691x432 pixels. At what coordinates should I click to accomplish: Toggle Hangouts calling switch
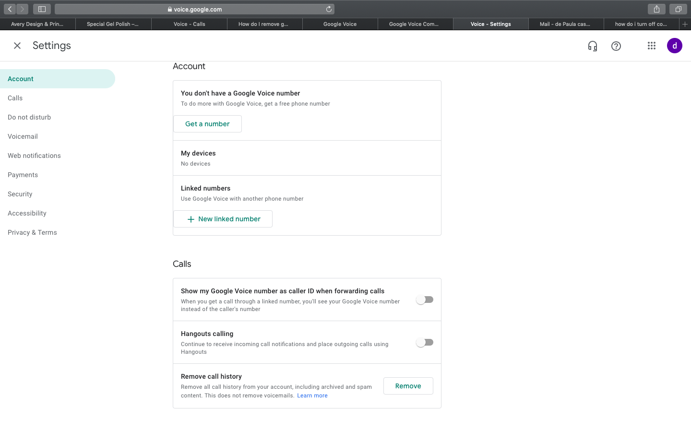click(425, 342)
